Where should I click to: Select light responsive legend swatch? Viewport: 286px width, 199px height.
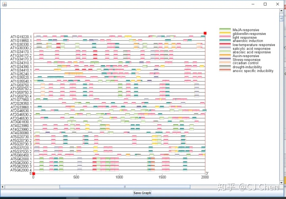click(225, 37)
